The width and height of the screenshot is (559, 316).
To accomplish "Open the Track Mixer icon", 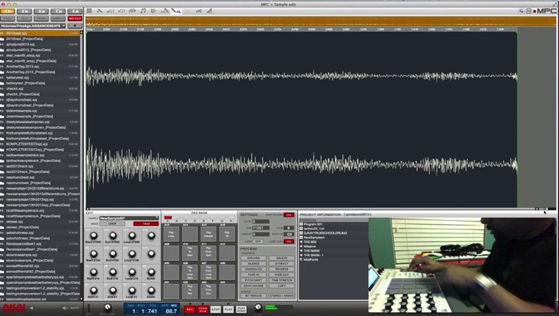I will click(121, 11).
